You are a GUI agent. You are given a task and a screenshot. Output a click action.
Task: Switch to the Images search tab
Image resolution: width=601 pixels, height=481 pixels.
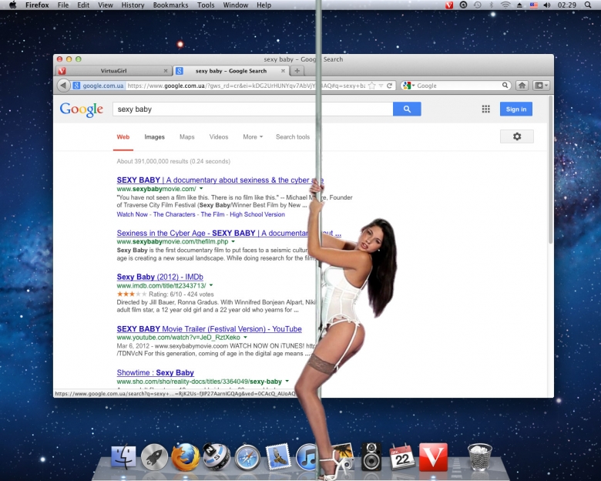pyautogui.click(x=154, y=137)
